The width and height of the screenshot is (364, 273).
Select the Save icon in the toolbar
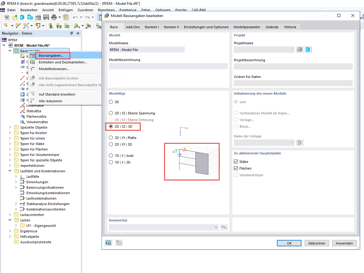[x=46, y=17]
